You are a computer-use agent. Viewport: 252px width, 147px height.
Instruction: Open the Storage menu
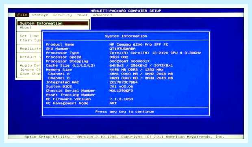[40, 15]
